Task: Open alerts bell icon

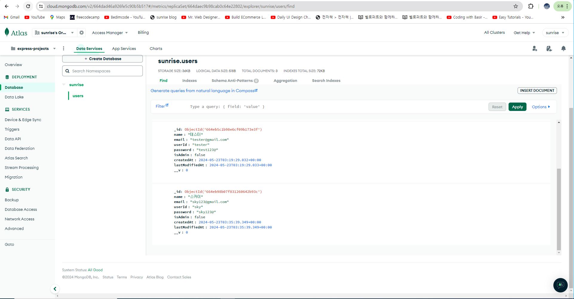Action: pyautogui.click(x=563, y=48)
